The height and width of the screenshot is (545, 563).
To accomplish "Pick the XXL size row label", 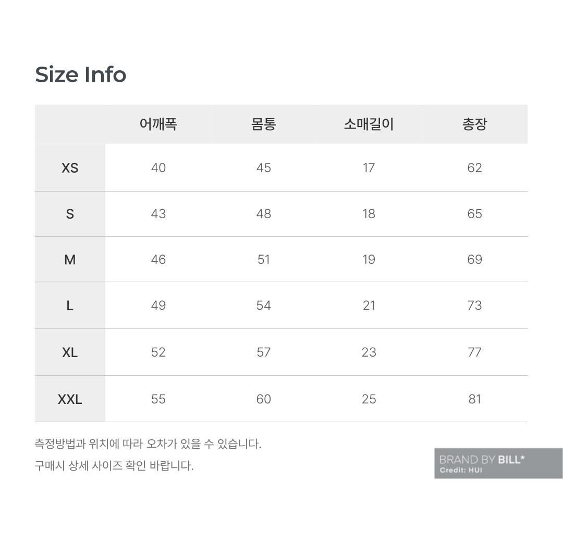I will click(70, 399).
